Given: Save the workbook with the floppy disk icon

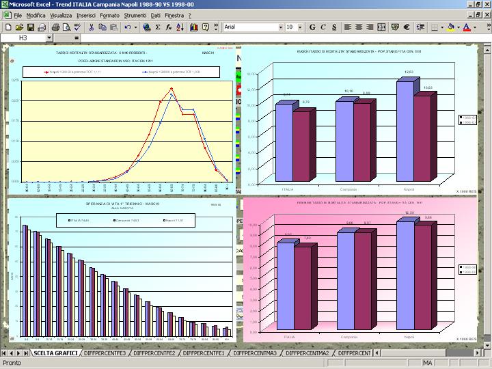Looking at the screenshot, I should (31, 27).
